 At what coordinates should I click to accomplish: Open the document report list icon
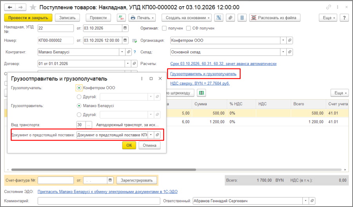(x=242, y=18)
